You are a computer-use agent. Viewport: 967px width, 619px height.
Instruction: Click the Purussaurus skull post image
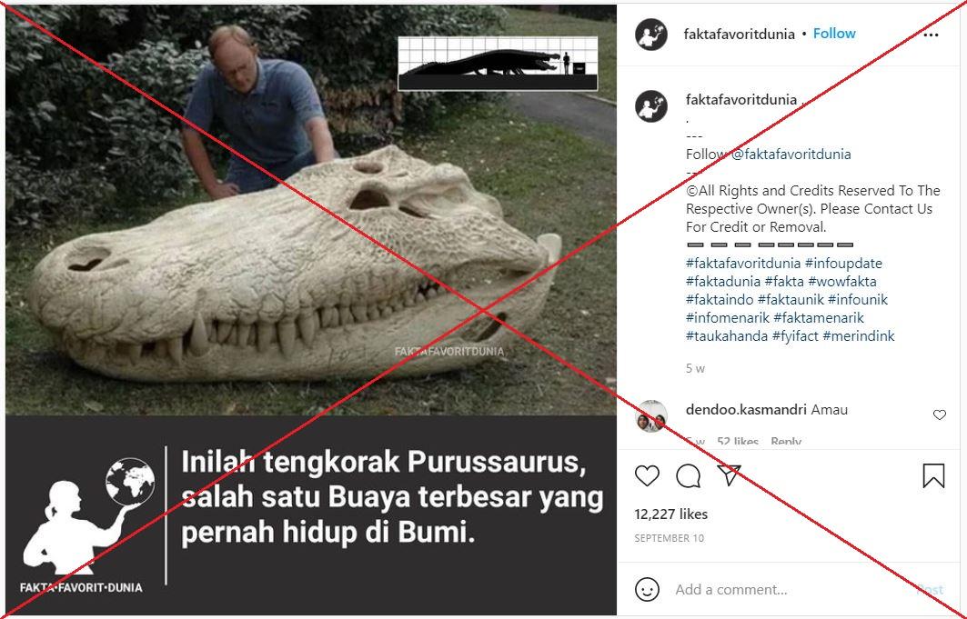coord(311,210)
